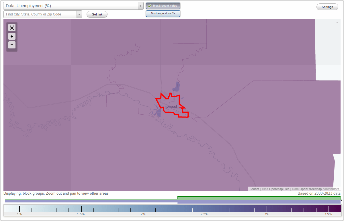Enable the '% change since 2k' view
Screen dimensions: 344x221
tap(163, 13)
